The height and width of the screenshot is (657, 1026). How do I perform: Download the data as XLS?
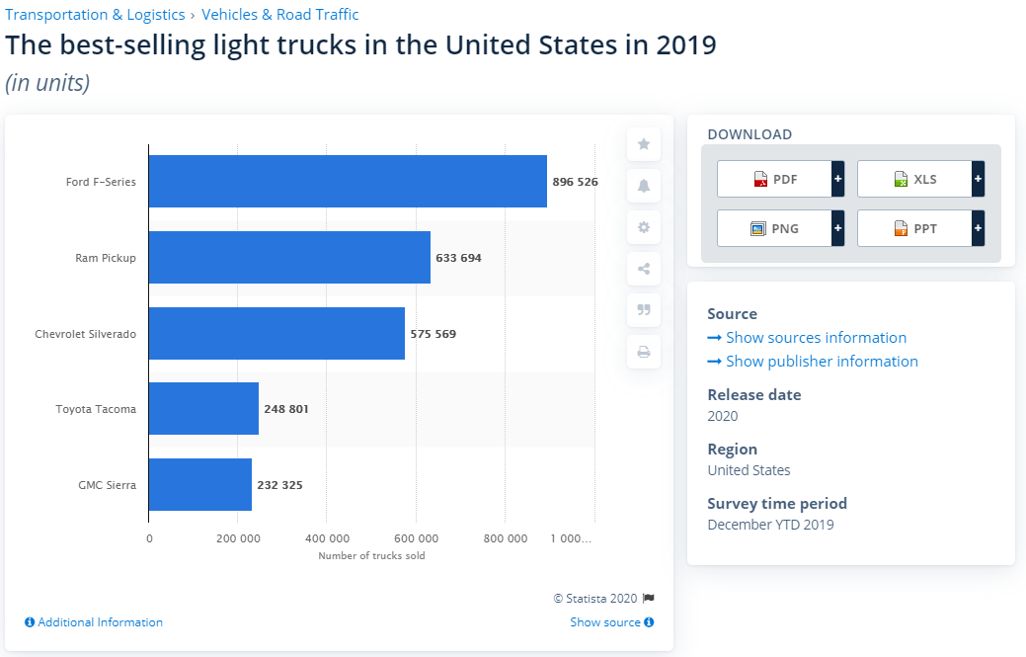[914, 180]
